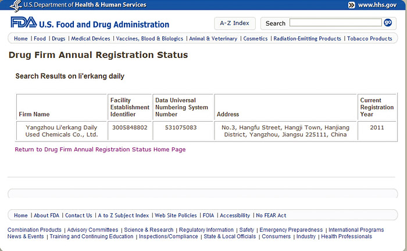Screen dimensions: 407x251
Task: Open Health Professionals link
Action: 347,237
